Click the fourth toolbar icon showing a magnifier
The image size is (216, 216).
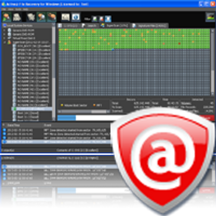pyautogui.click(x=41, y=17)
